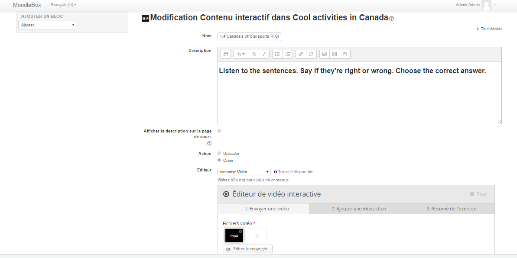Select the Uploader action radio button

(x=219, y=153)
